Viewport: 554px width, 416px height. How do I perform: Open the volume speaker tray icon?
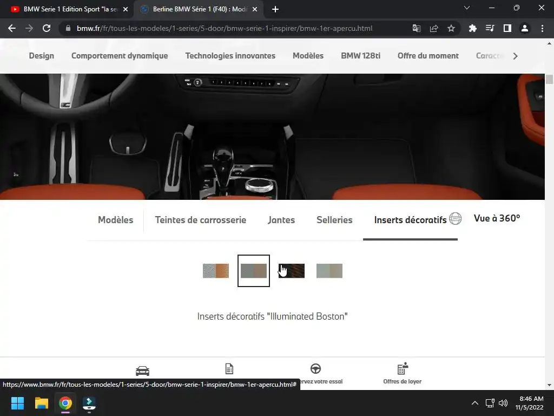coord(503,403)
